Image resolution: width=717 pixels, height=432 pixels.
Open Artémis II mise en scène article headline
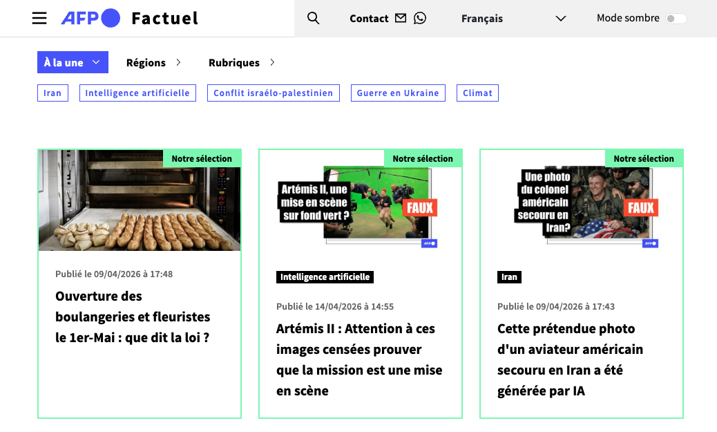[359, 359]
